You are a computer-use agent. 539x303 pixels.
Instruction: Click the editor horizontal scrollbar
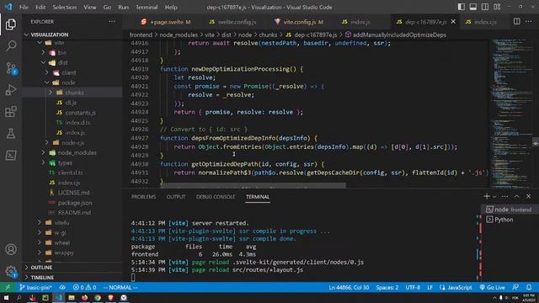click(253, 186)
